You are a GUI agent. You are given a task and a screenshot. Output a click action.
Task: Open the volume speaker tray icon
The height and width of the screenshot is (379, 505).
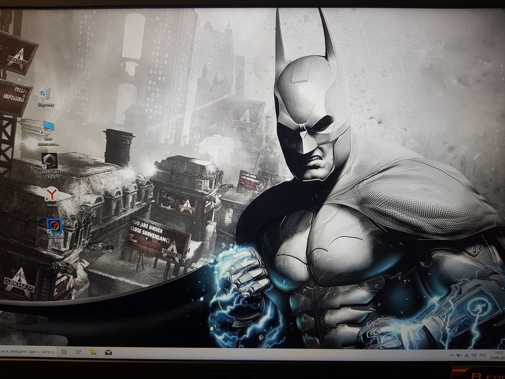474,355
